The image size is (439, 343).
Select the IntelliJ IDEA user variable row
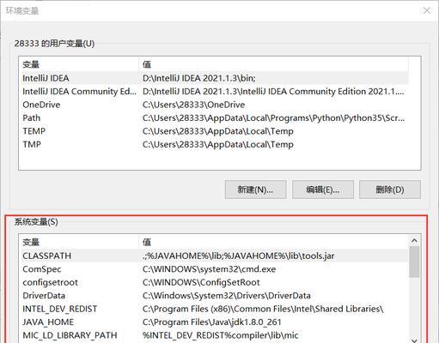point(214,78)
